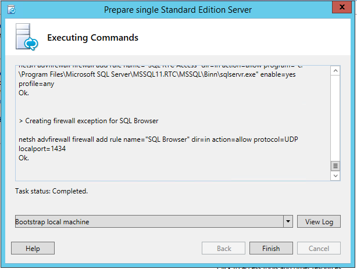Screen dimensions: 357x269
Task: Click the log scrollbar thumb
Action: 335,166
